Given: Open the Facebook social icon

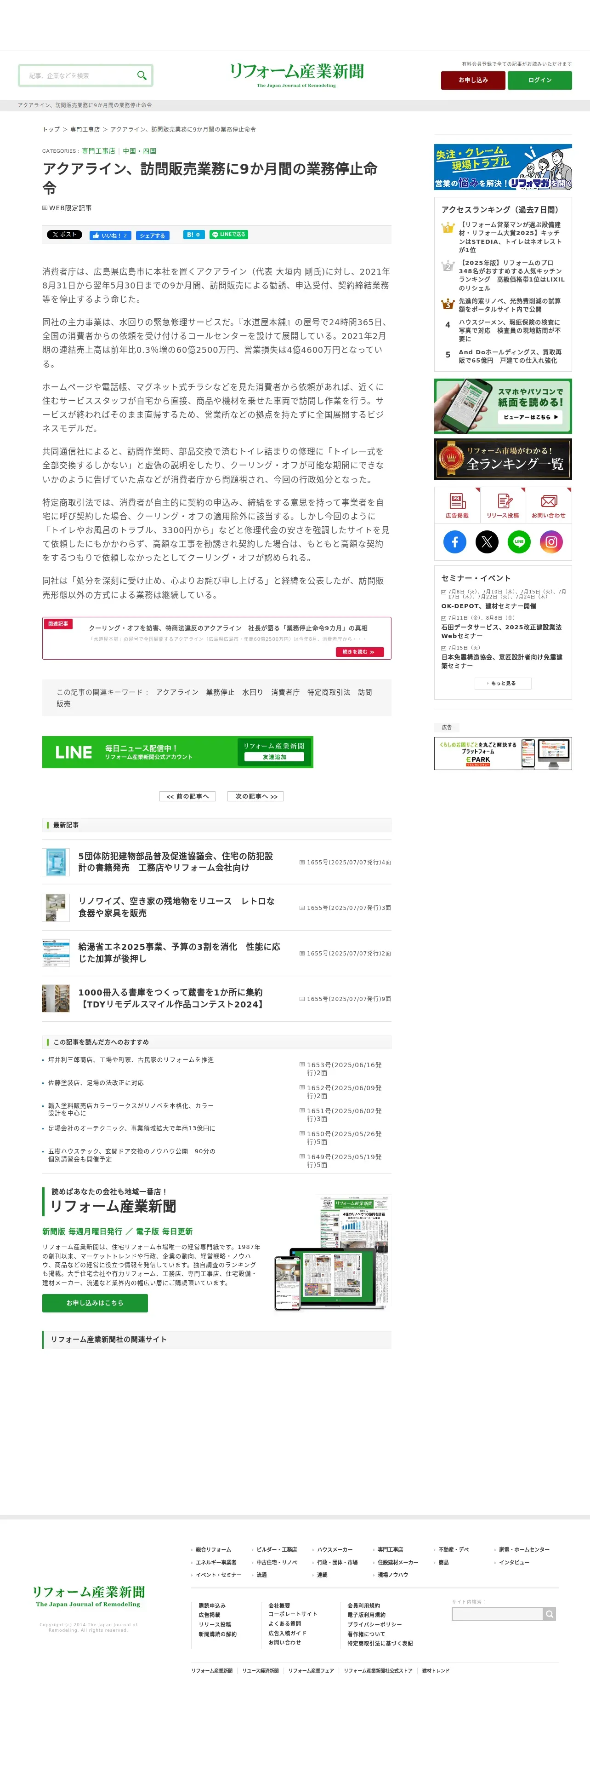Looking at the screenshot, I should pos(455,541).
